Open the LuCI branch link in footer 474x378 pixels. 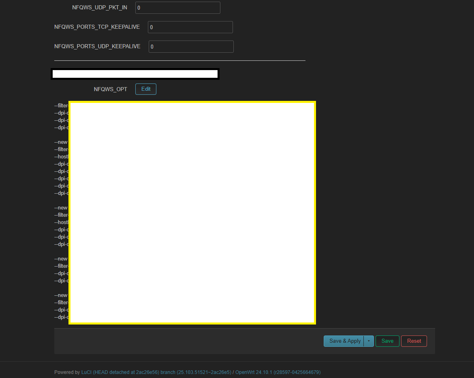coord(156,372)
